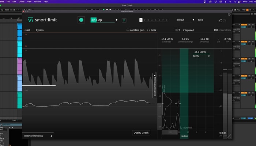Click the Wi-Fi icon in the menu bar

tap(230, 1)
